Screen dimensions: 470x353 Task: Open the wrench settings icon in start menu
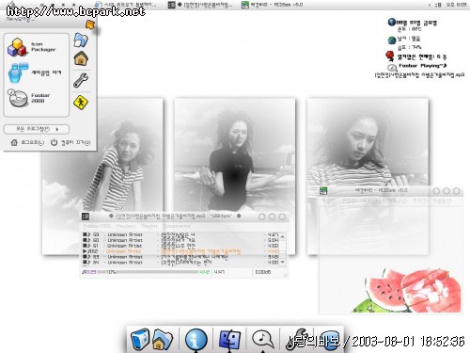coord(81,80)
